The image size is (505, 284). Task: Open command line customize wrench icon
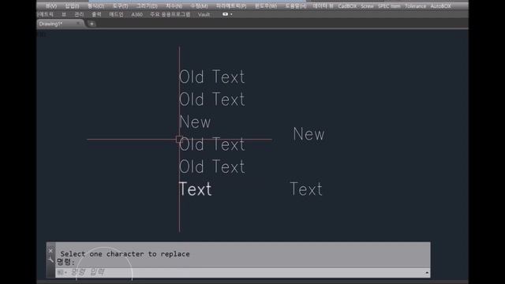(x=50, y=260)
